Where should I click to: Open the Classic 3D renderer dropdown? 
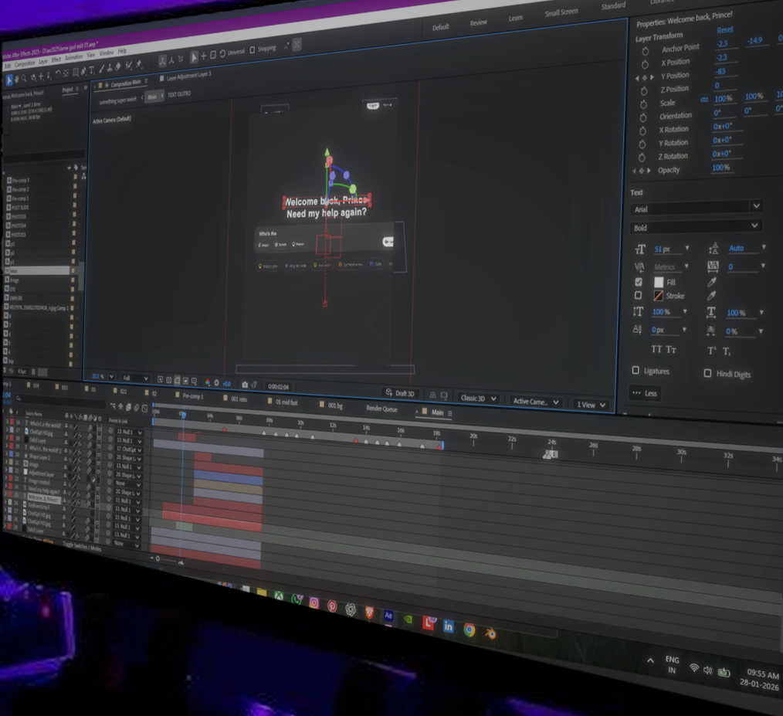click(477, 399)
